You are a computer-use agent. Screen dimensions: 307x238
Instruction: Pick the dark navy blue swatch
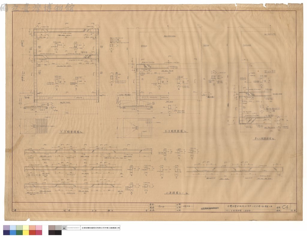7,233
